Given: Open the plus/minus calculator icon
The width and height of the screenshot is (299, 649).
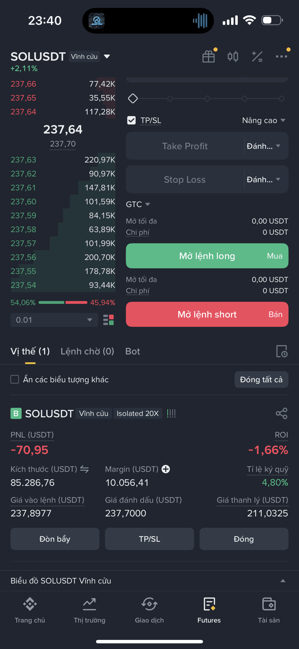Looking at the screenshot, I should coord(257,56).
